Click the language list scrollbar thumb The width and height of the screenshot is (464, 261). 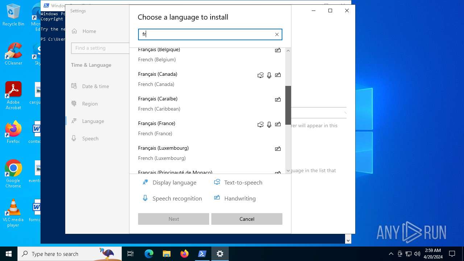pyautogui.click(x=288, y=105)
